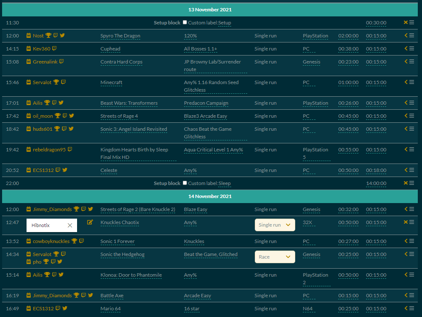Open the Spyro The Dragon game link
Image resolution: width=422 pixels, height=317 pixels.
(x=120, y=36)
